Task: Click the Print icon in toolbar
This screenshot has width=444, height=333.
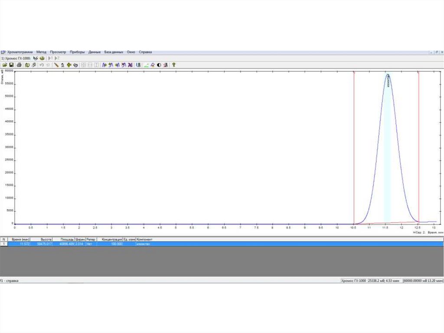Action: [x=19, y=65]
